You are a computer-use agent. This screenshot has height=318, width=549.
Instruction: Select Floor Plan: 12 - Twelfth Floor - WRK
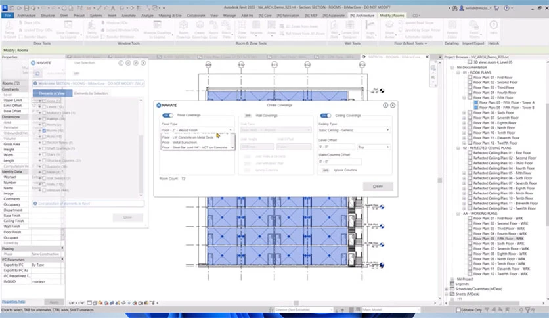tap(500, 274)
